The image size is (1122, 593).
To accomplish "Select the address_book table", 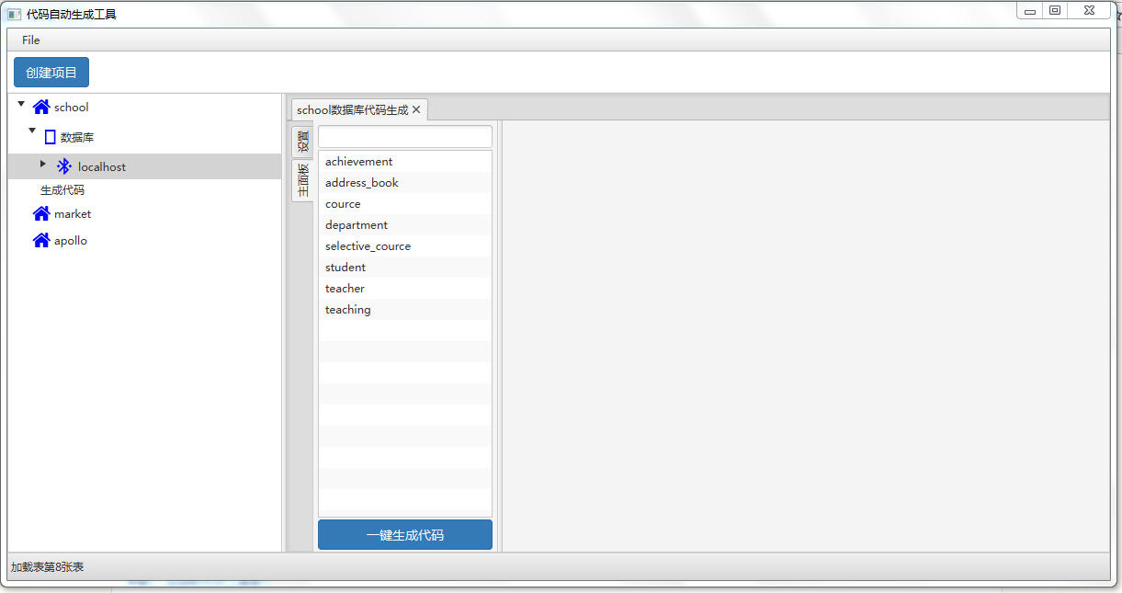I will (405, 182).
